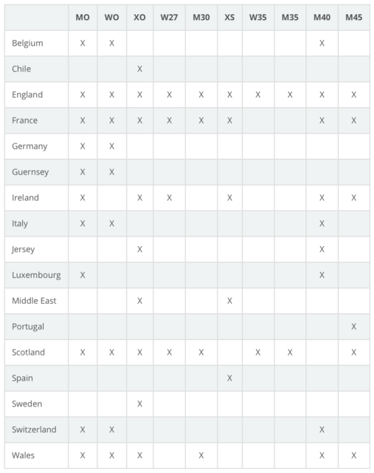Select the Guernsey row label
Viewport: 374px width, 473px height.
[30, 172]
